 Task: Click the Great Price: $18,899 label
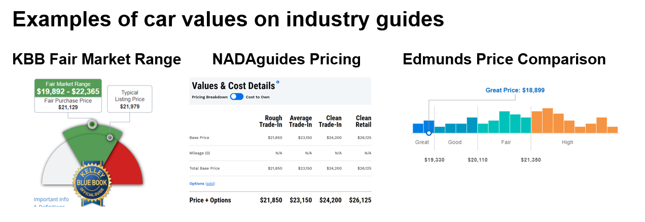tap(515, 90)
